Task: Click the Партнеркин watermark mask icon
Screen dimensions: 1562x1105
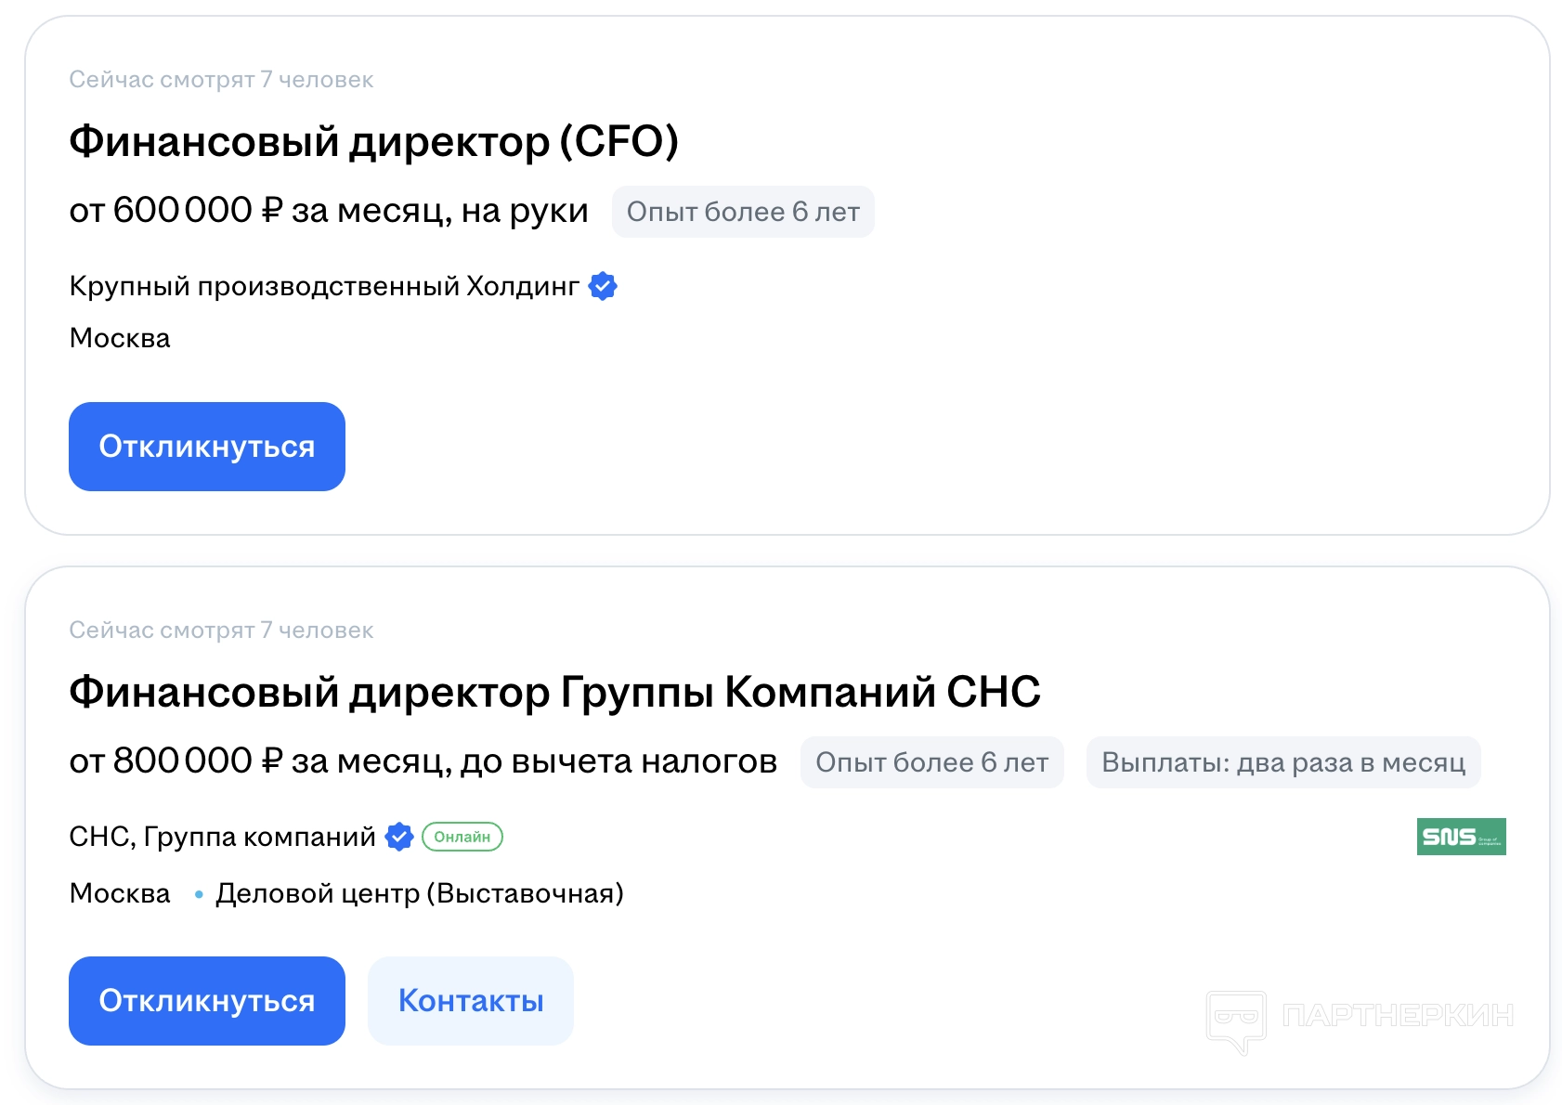Action: tap(1236, 1019)
